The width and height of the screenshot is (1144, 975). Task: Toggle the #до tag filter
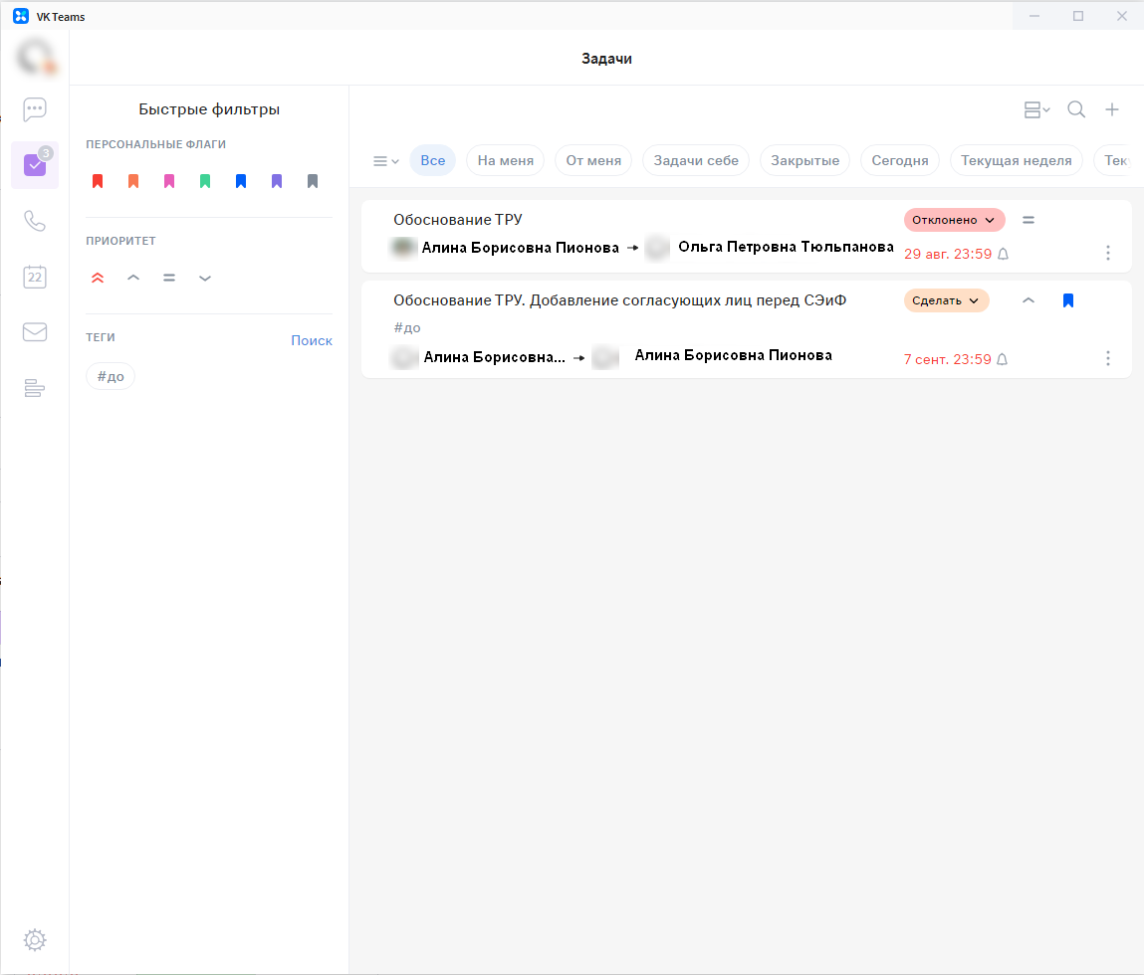(111, 377)
